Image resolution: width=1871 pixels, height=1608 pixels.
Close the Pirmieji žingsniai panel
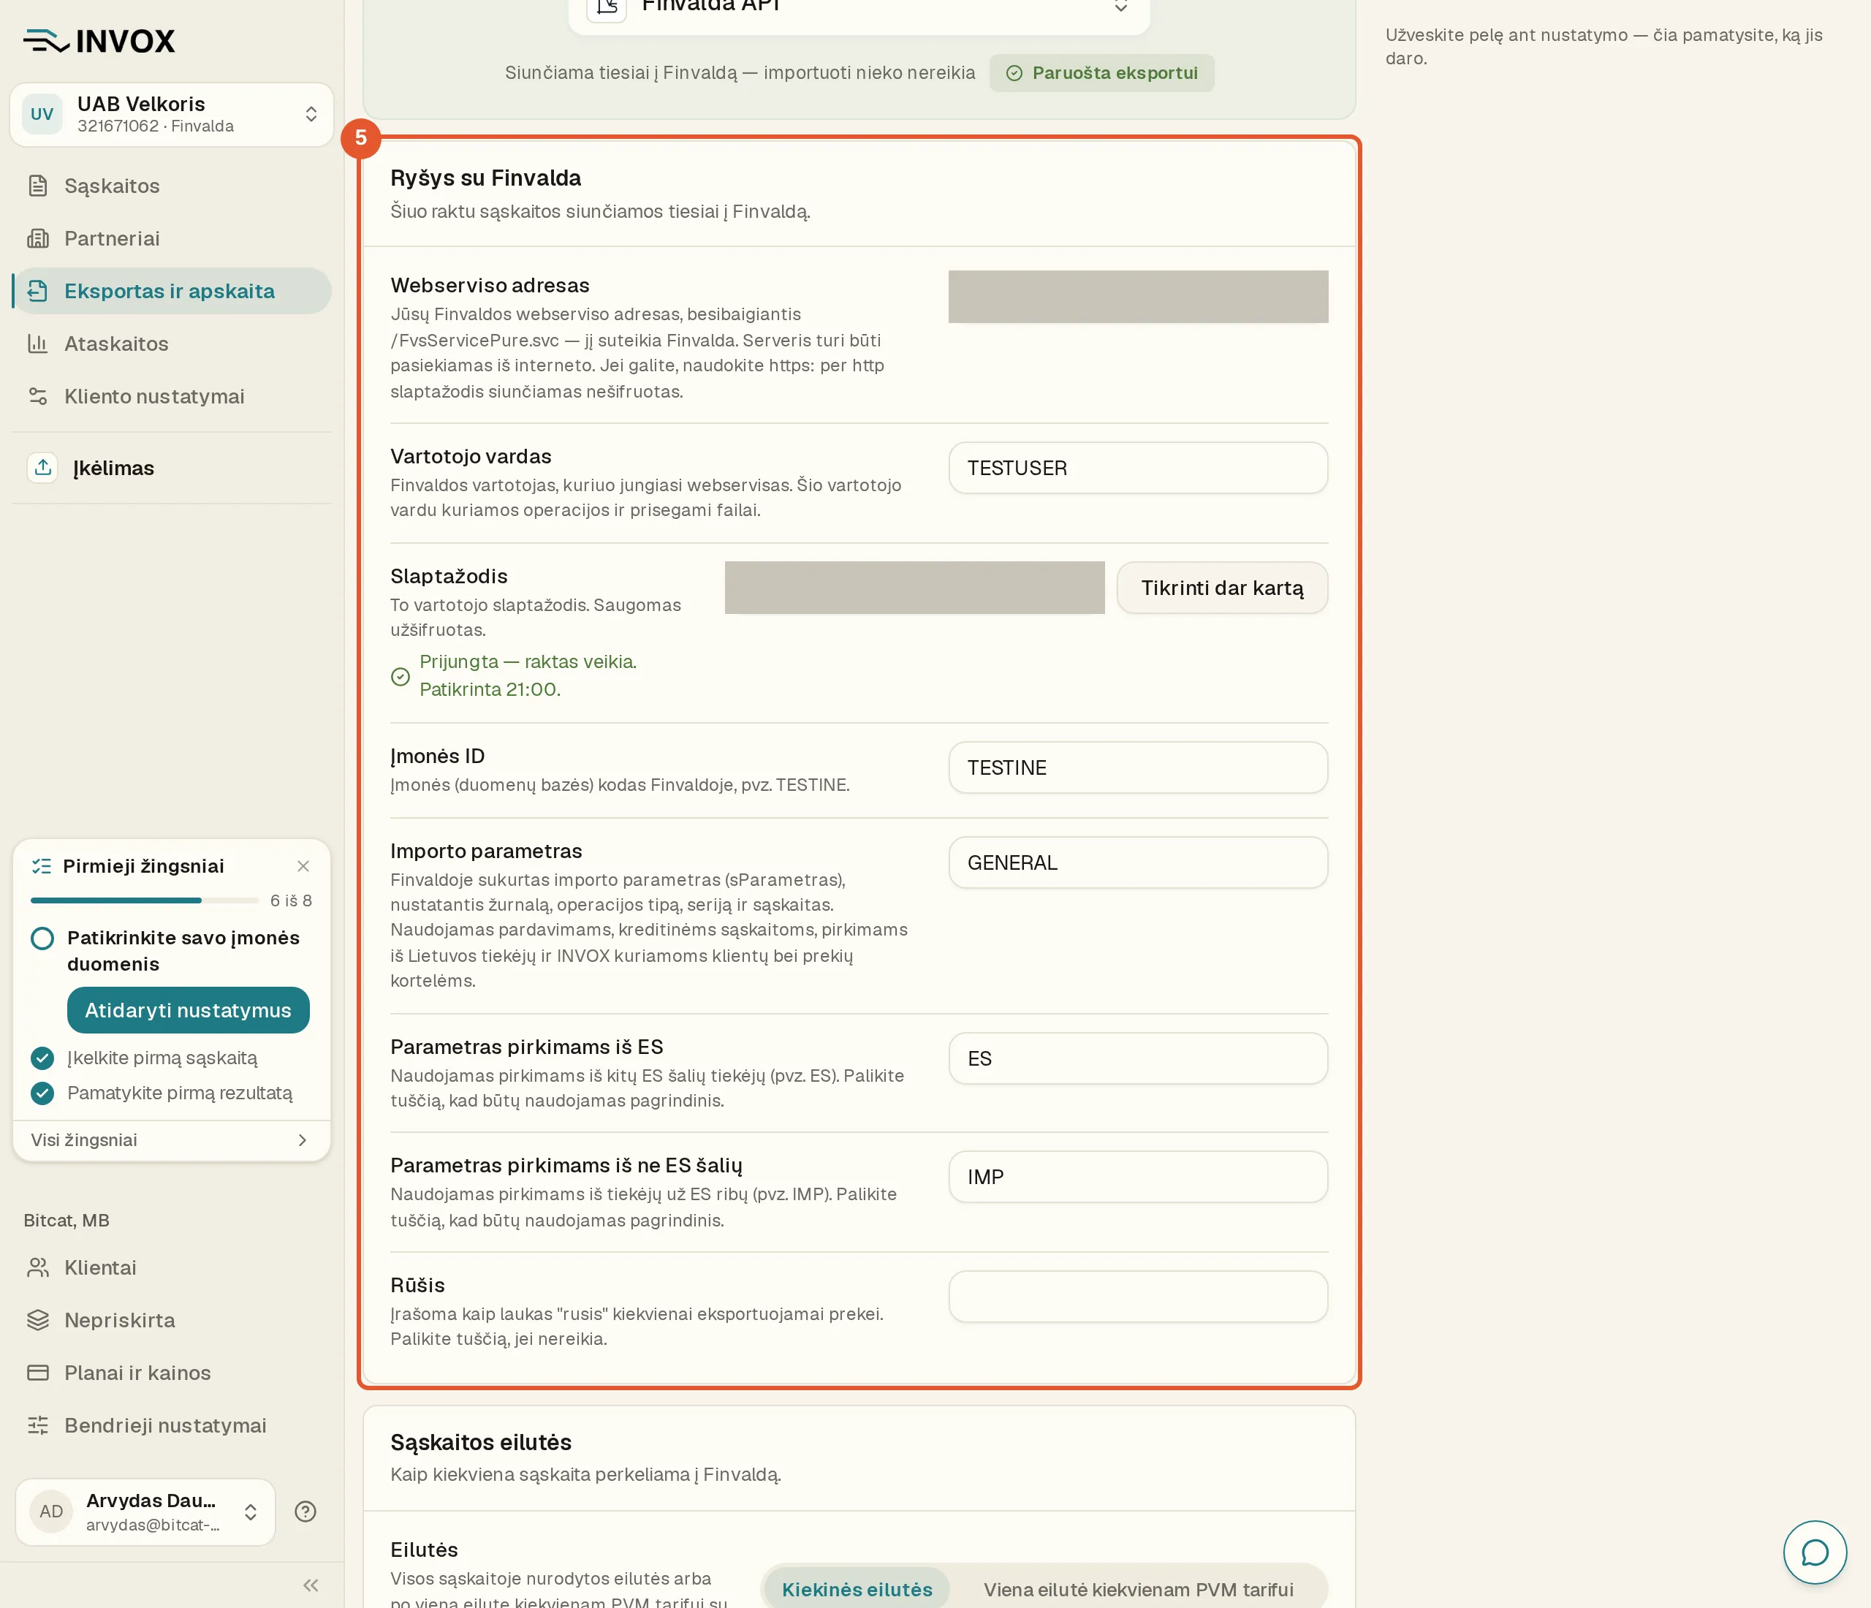303,866
